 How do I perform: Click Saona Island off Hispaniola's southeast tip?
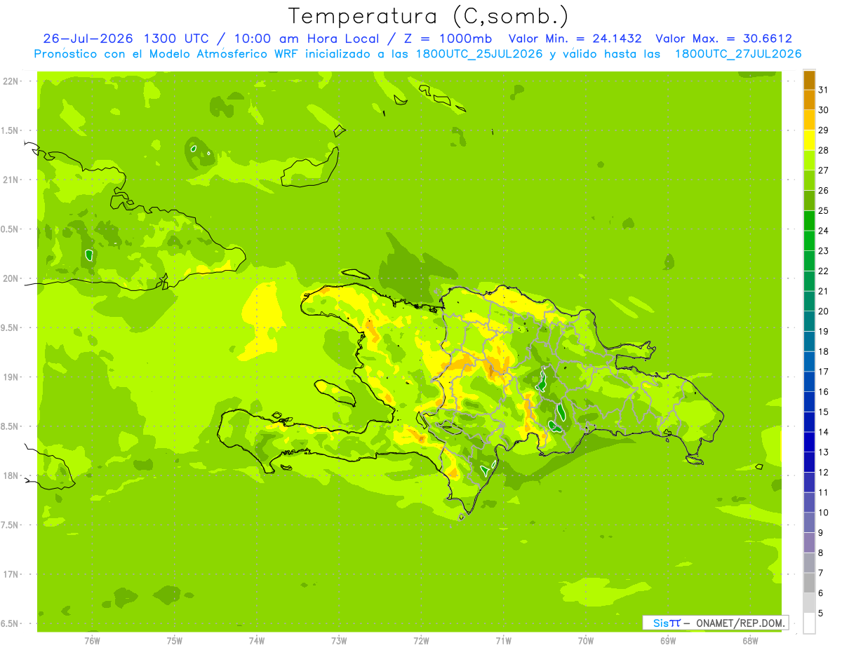coord(695,460)
